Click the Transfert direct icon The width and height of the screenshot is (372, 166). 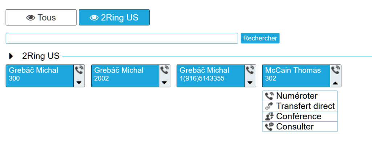coord(269,106)
